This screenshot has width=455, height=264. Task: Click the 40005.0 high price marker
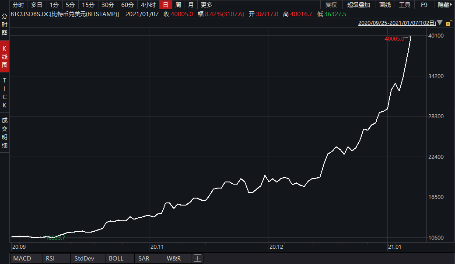[x=394, y=39]
